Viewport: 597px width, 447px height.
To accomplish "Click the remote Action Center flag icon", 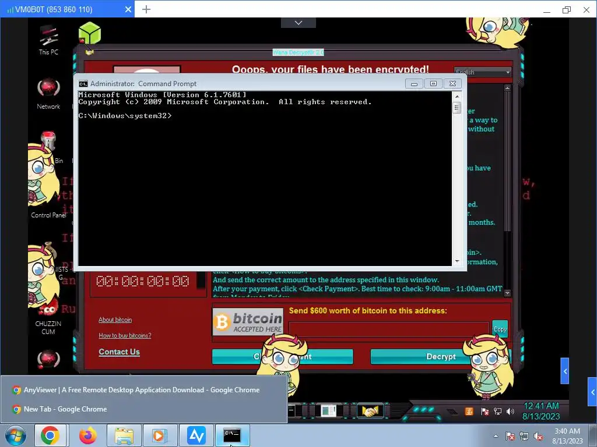I will [x=484, y=411].
